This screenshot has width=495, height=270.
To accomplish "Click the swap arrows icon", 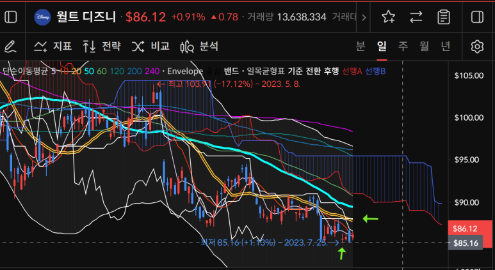I will coord(416,17).
